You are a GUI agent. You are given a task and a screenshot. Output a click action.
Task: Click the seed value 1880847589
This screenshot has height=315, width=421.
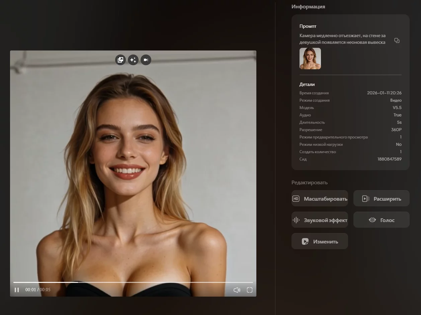[x=389, y=159]
